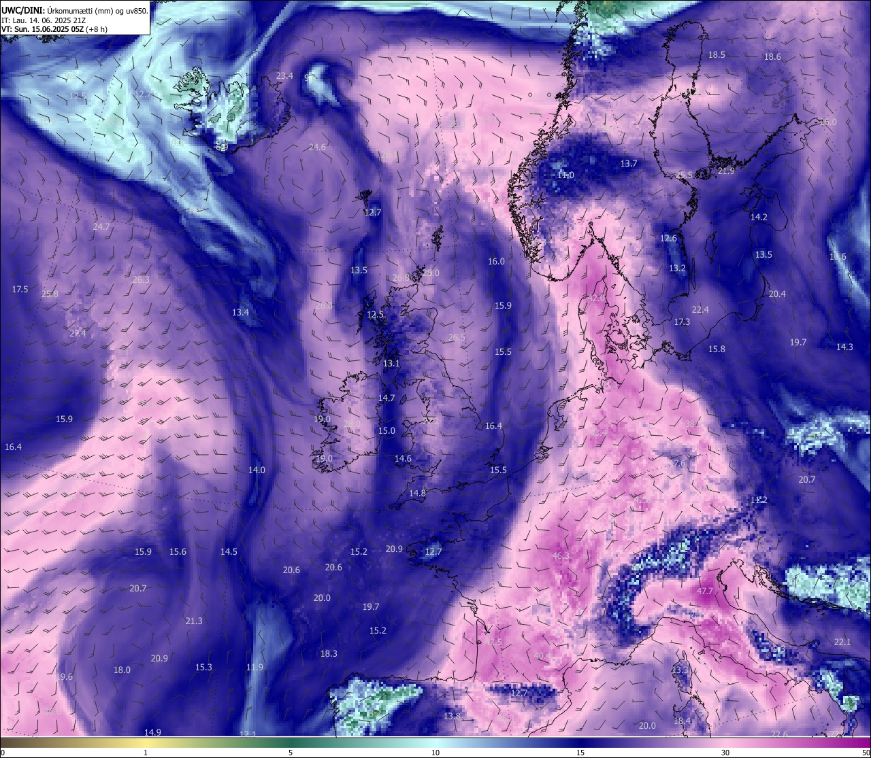
Task: Click the 22.4 value over the southern Baltic
Action: click(700, 309)
